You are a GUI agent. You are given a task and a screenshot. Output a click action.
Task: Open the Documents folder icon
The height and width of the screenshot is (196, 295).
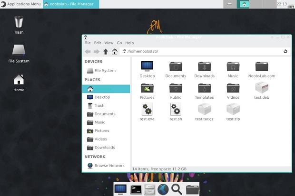(x=176, y=69)
